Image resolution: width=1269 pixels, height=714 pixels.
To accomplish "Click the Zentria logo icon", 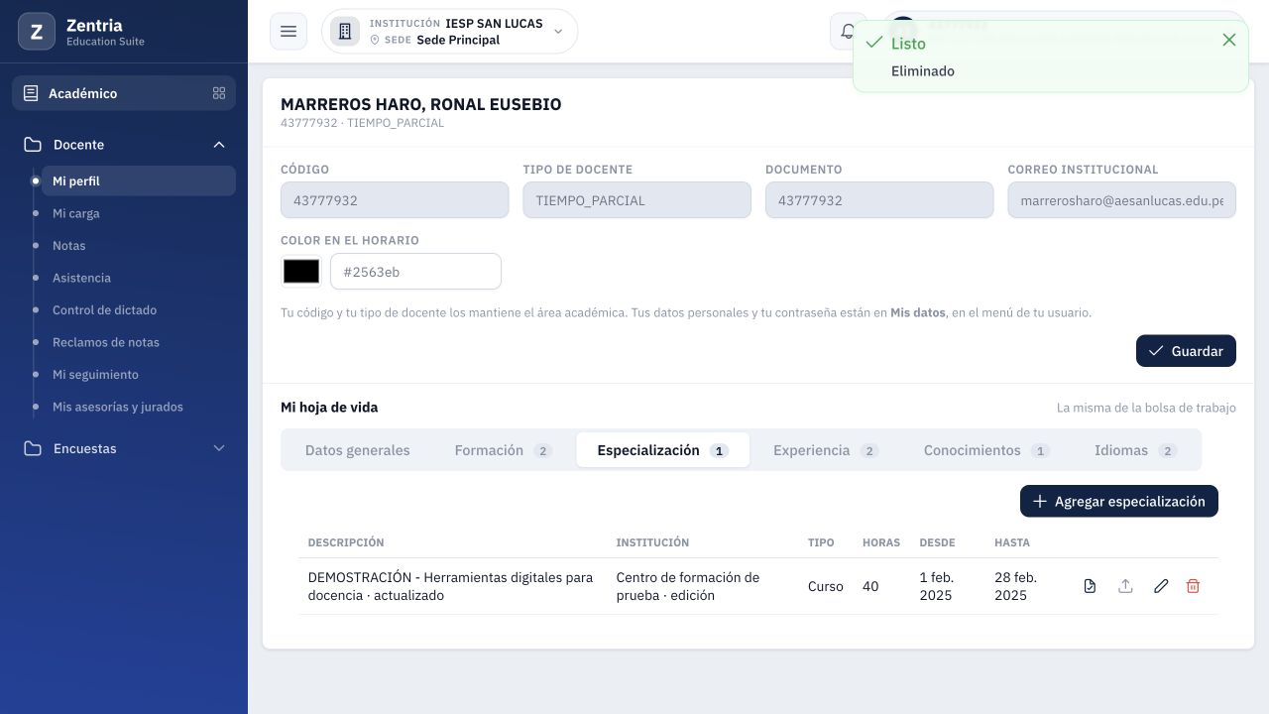I will 37,32.
